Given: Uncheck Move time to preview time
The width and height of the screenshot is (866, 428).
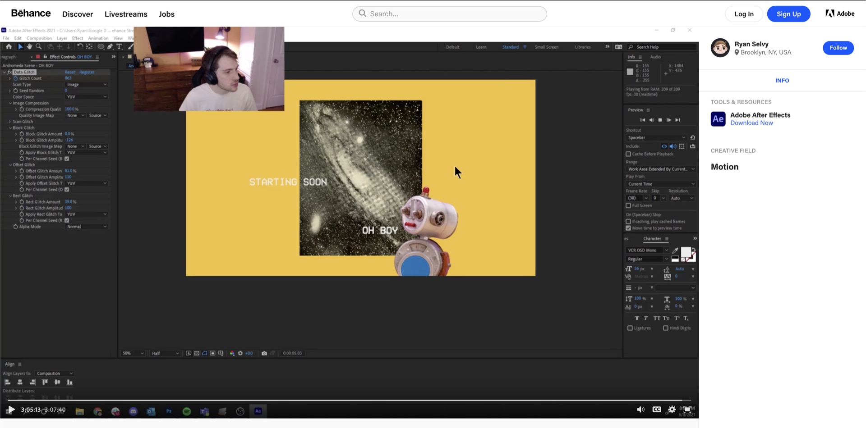Looking at the screenshot, I should click(x=628, y=228).
